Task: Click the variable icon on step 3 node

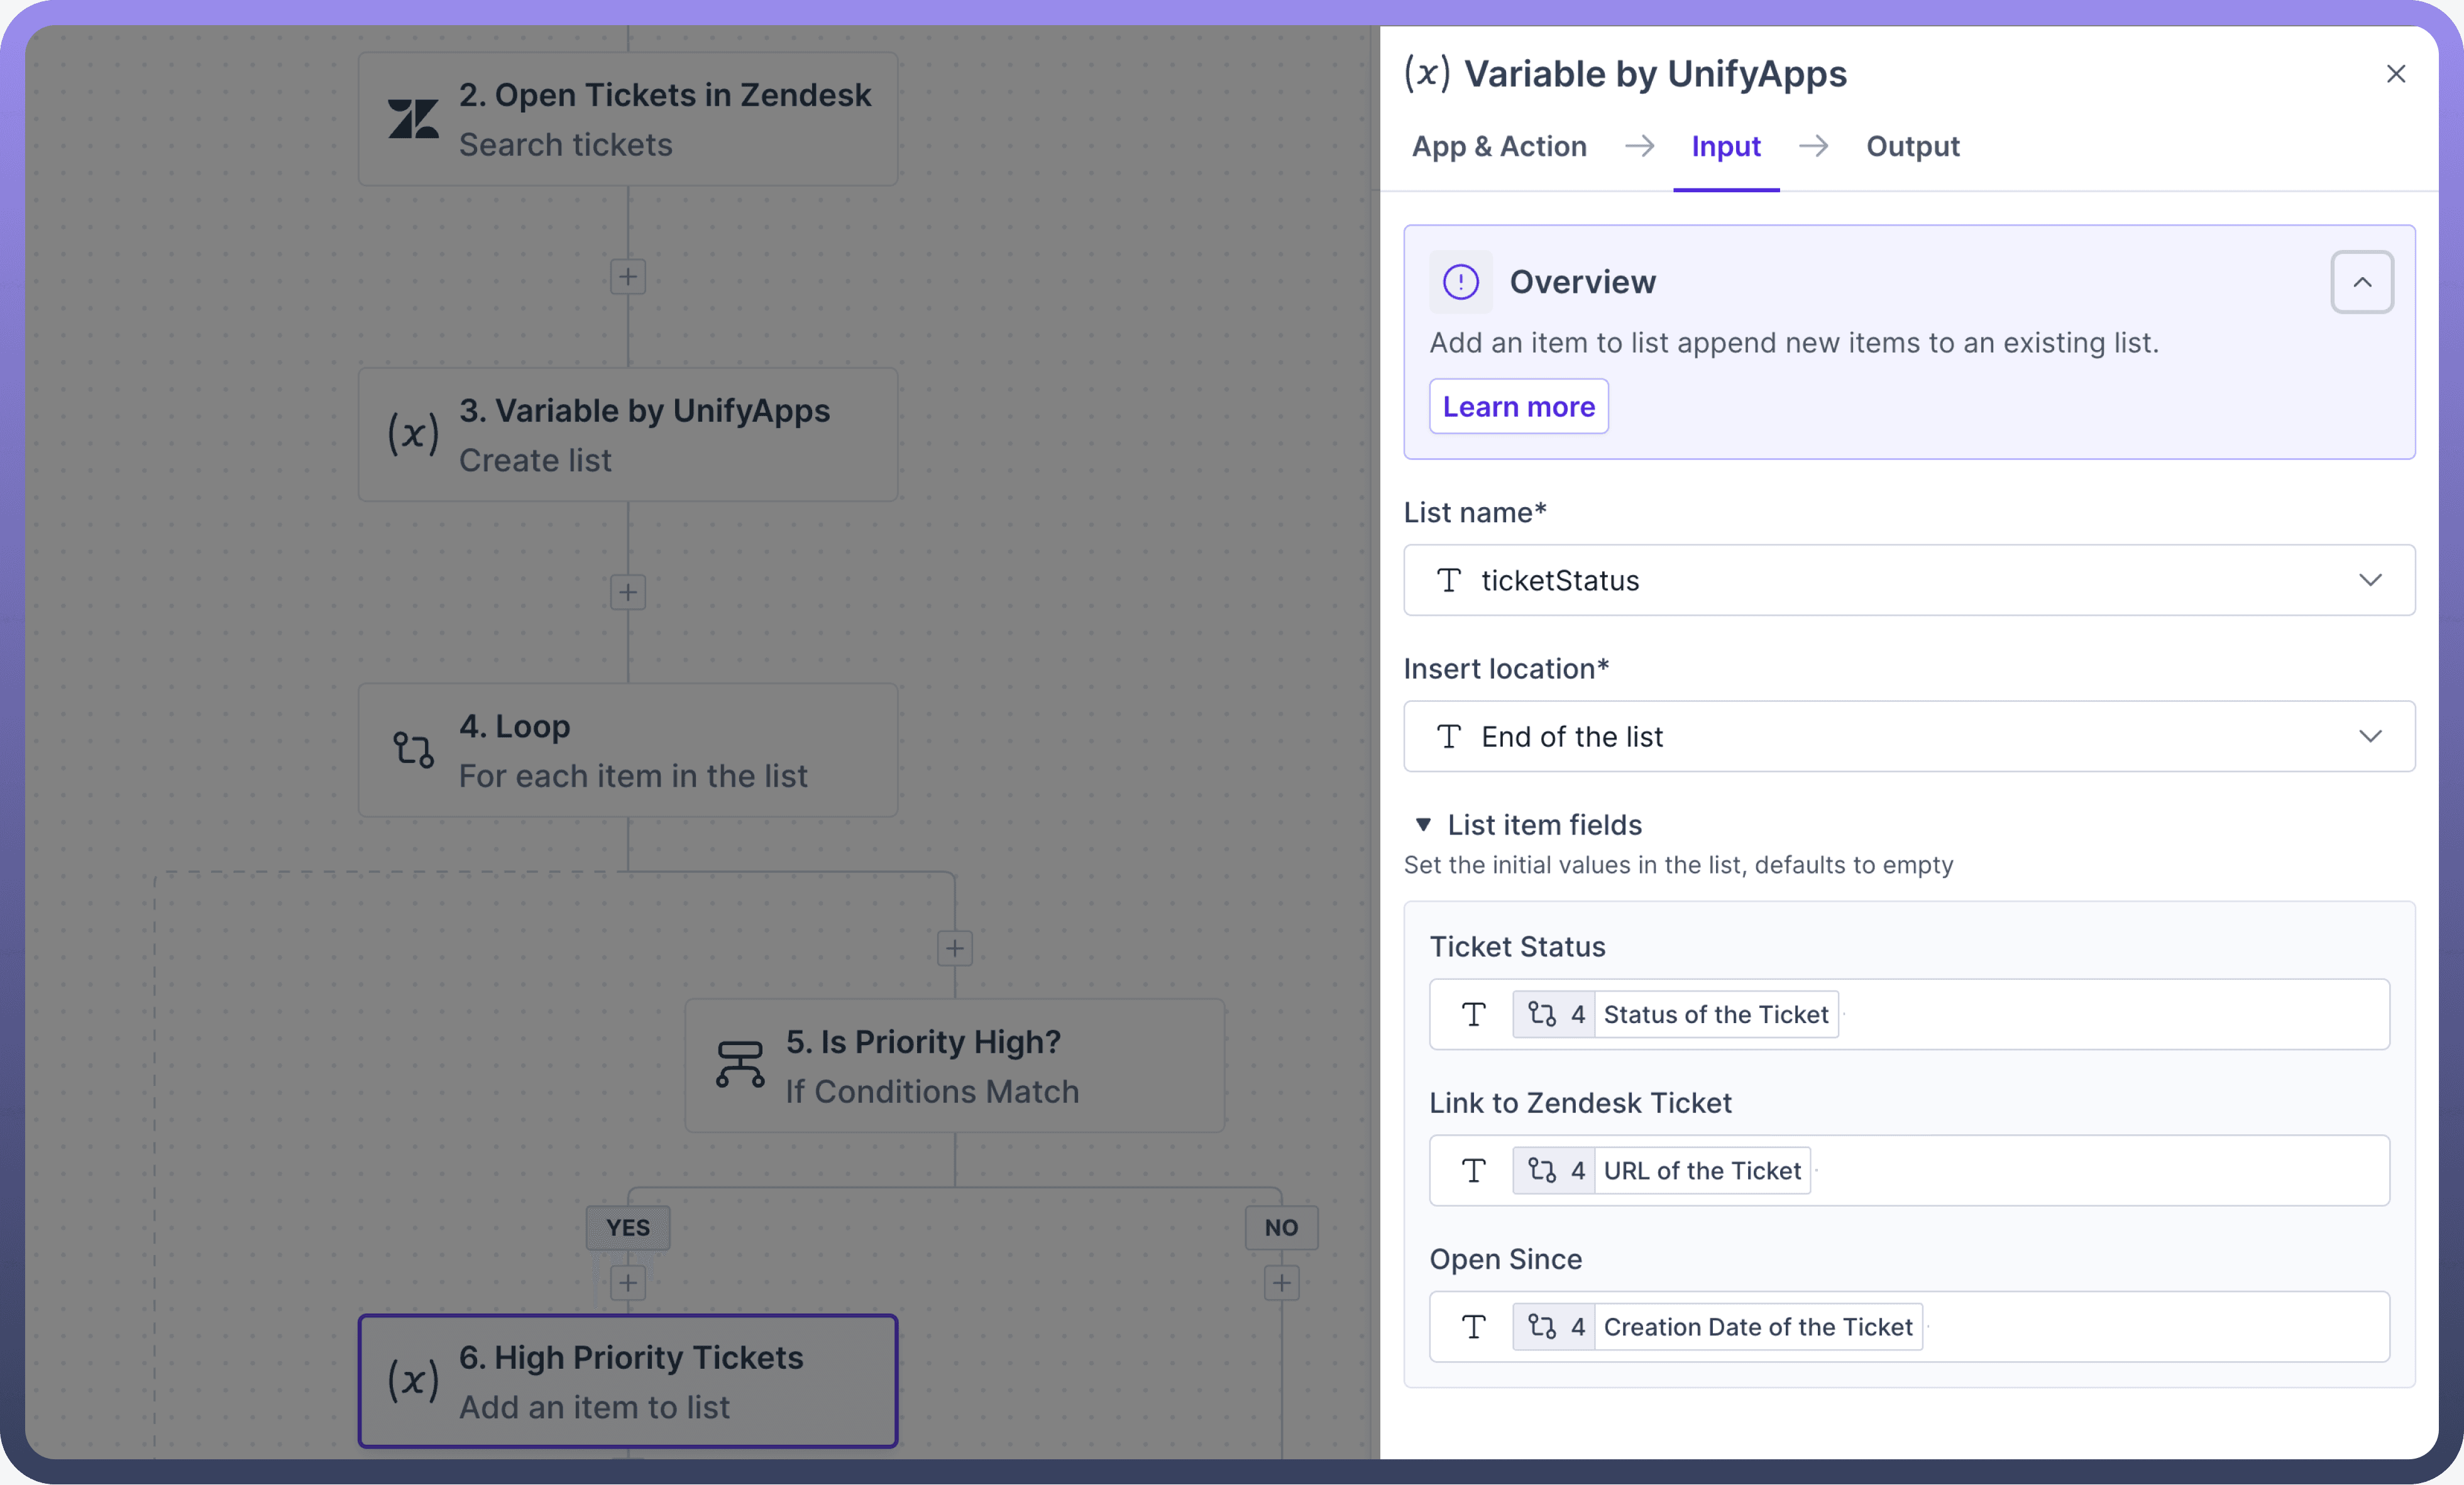Action: [413, 434]
